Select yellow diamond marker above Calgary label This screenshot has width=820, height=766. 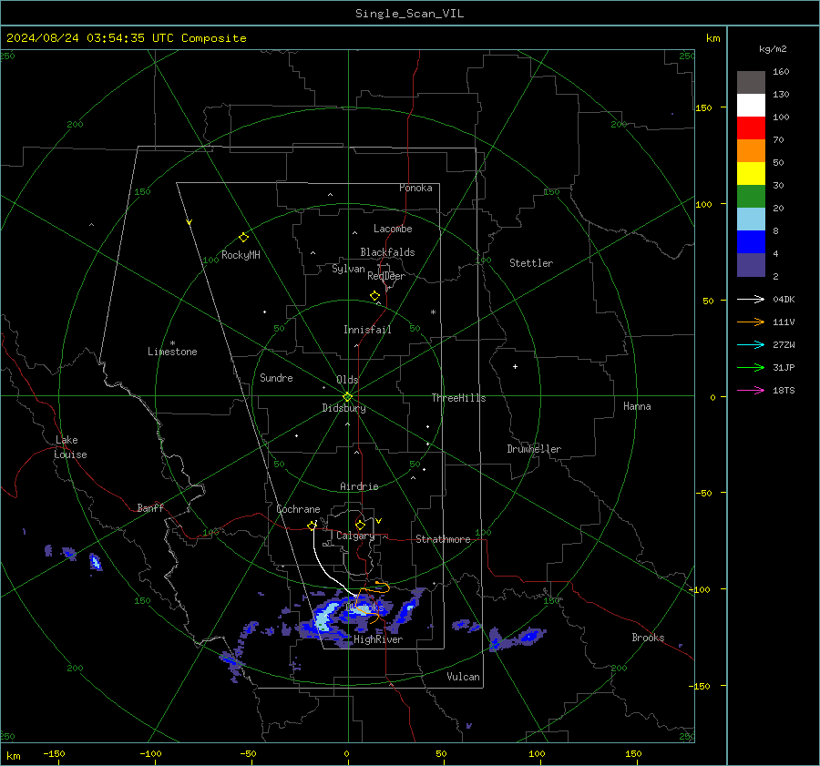360,525
